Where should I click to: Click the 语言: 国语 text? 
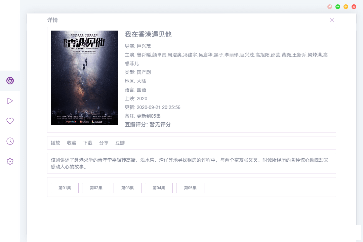click(135, 90)
